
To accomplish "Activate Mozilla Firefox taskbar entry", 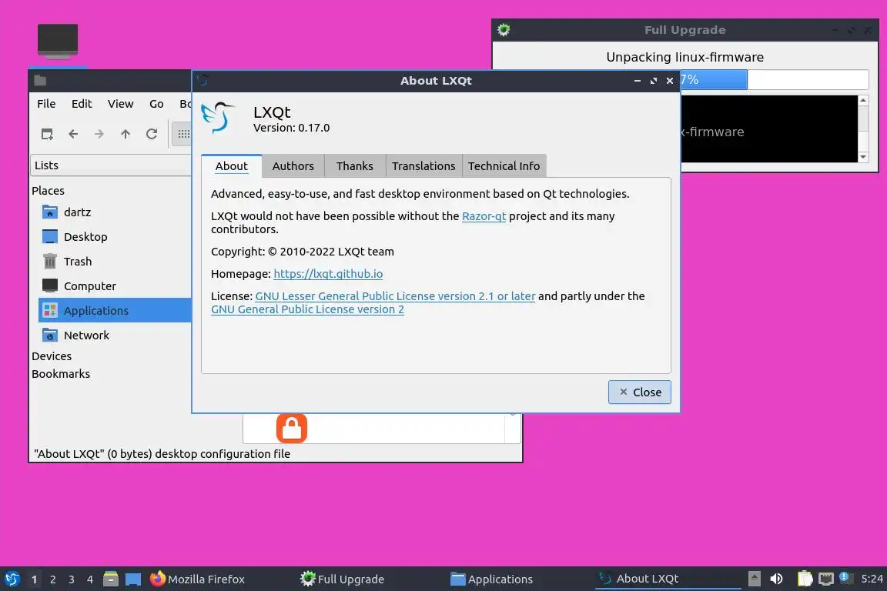I will coord(197,579).
